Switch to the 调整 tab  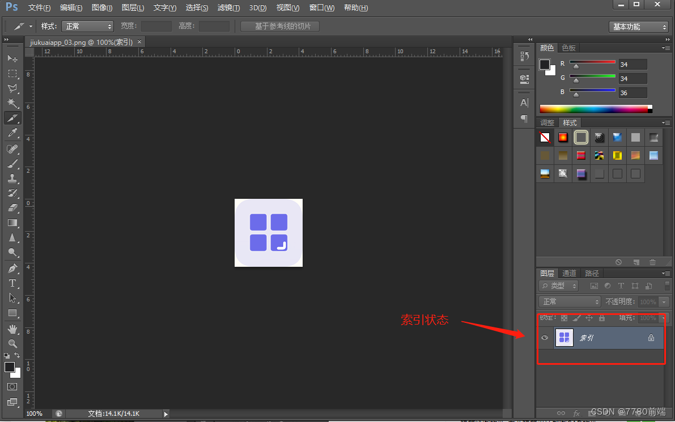click(x=547, y=122)
